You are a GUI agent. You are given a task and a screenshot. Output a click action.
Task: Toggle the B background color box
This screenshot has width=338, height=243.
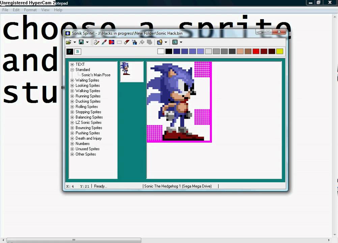tap(78, 52)
